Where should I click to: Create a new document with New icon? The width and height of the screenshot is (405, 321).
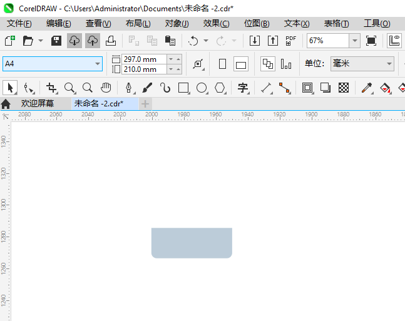10,41
